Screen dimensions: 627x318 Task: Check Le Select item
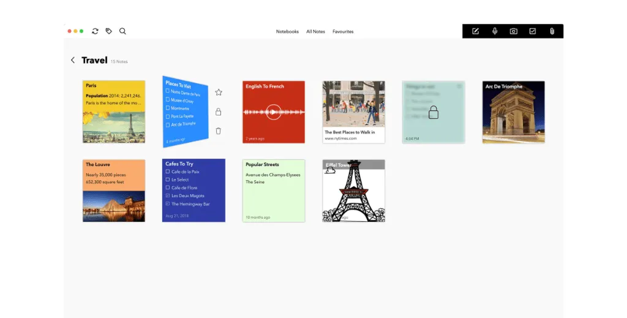[168, 180]
